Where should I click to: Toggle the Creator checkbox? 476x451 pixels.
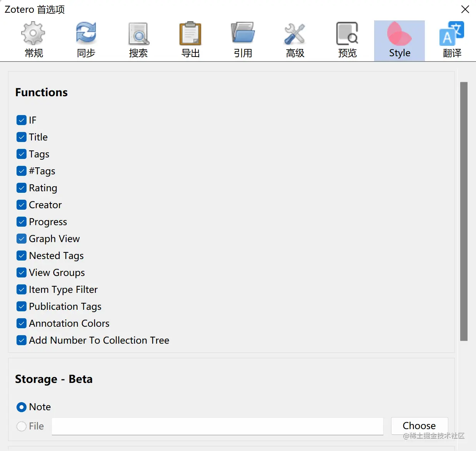click(x=22, y=205)
